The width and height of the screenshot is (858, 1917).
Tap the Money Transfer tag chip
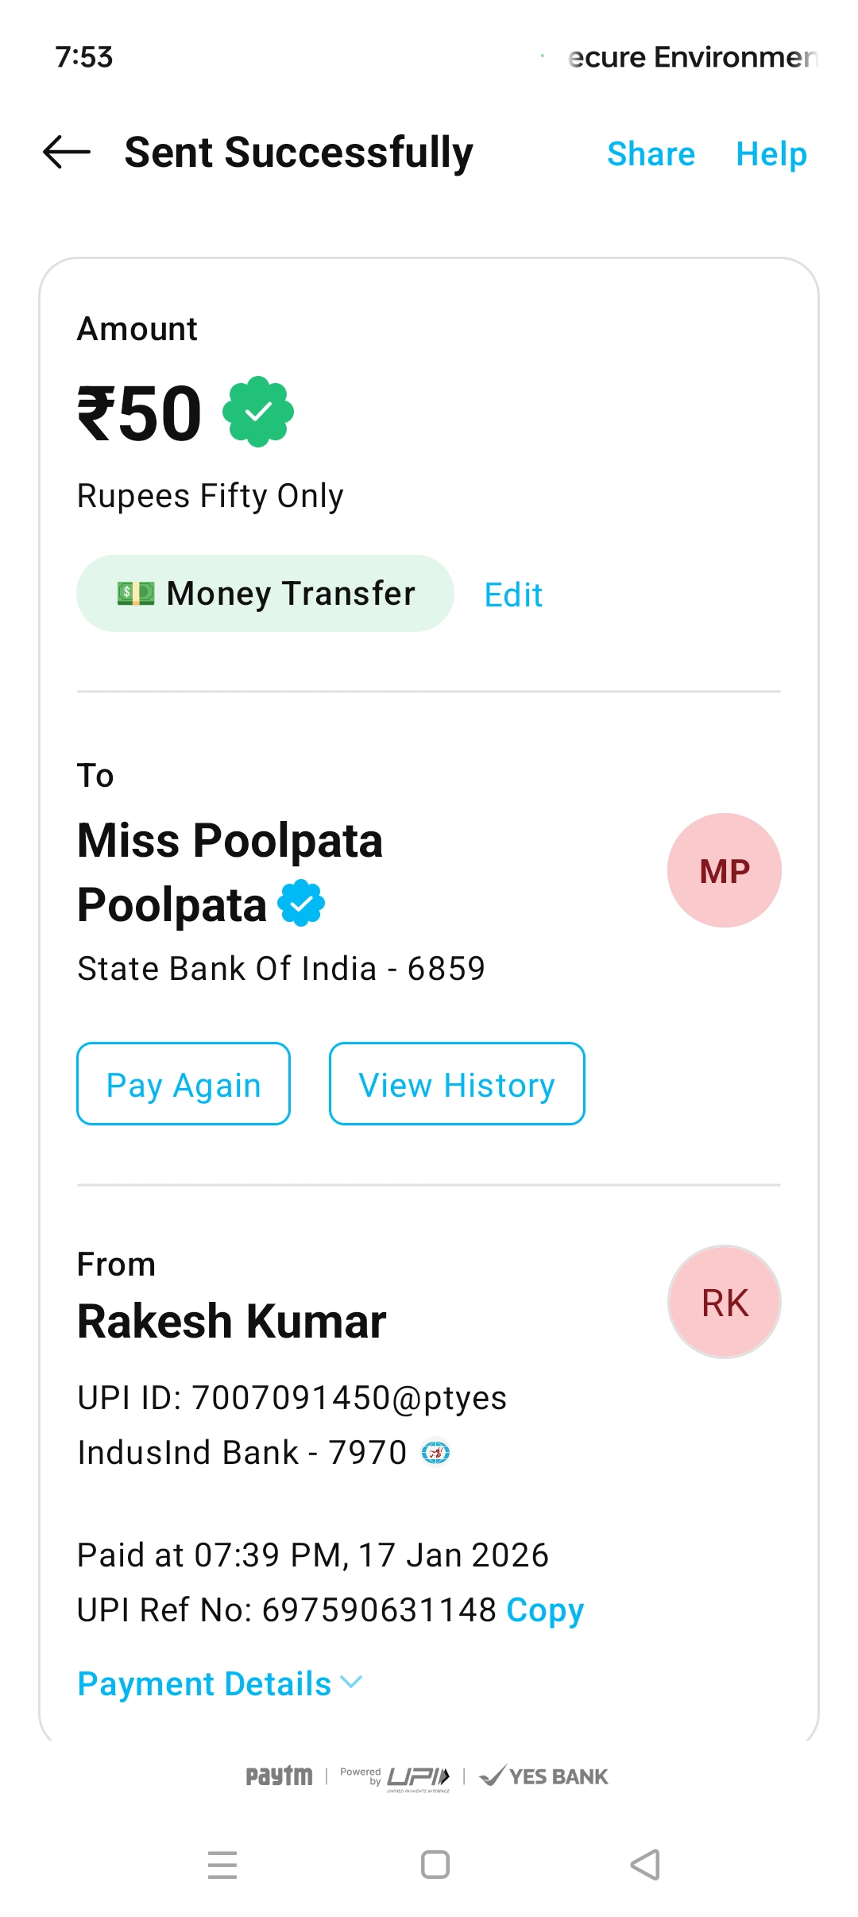pyautogui.click(x=265, y=594)
